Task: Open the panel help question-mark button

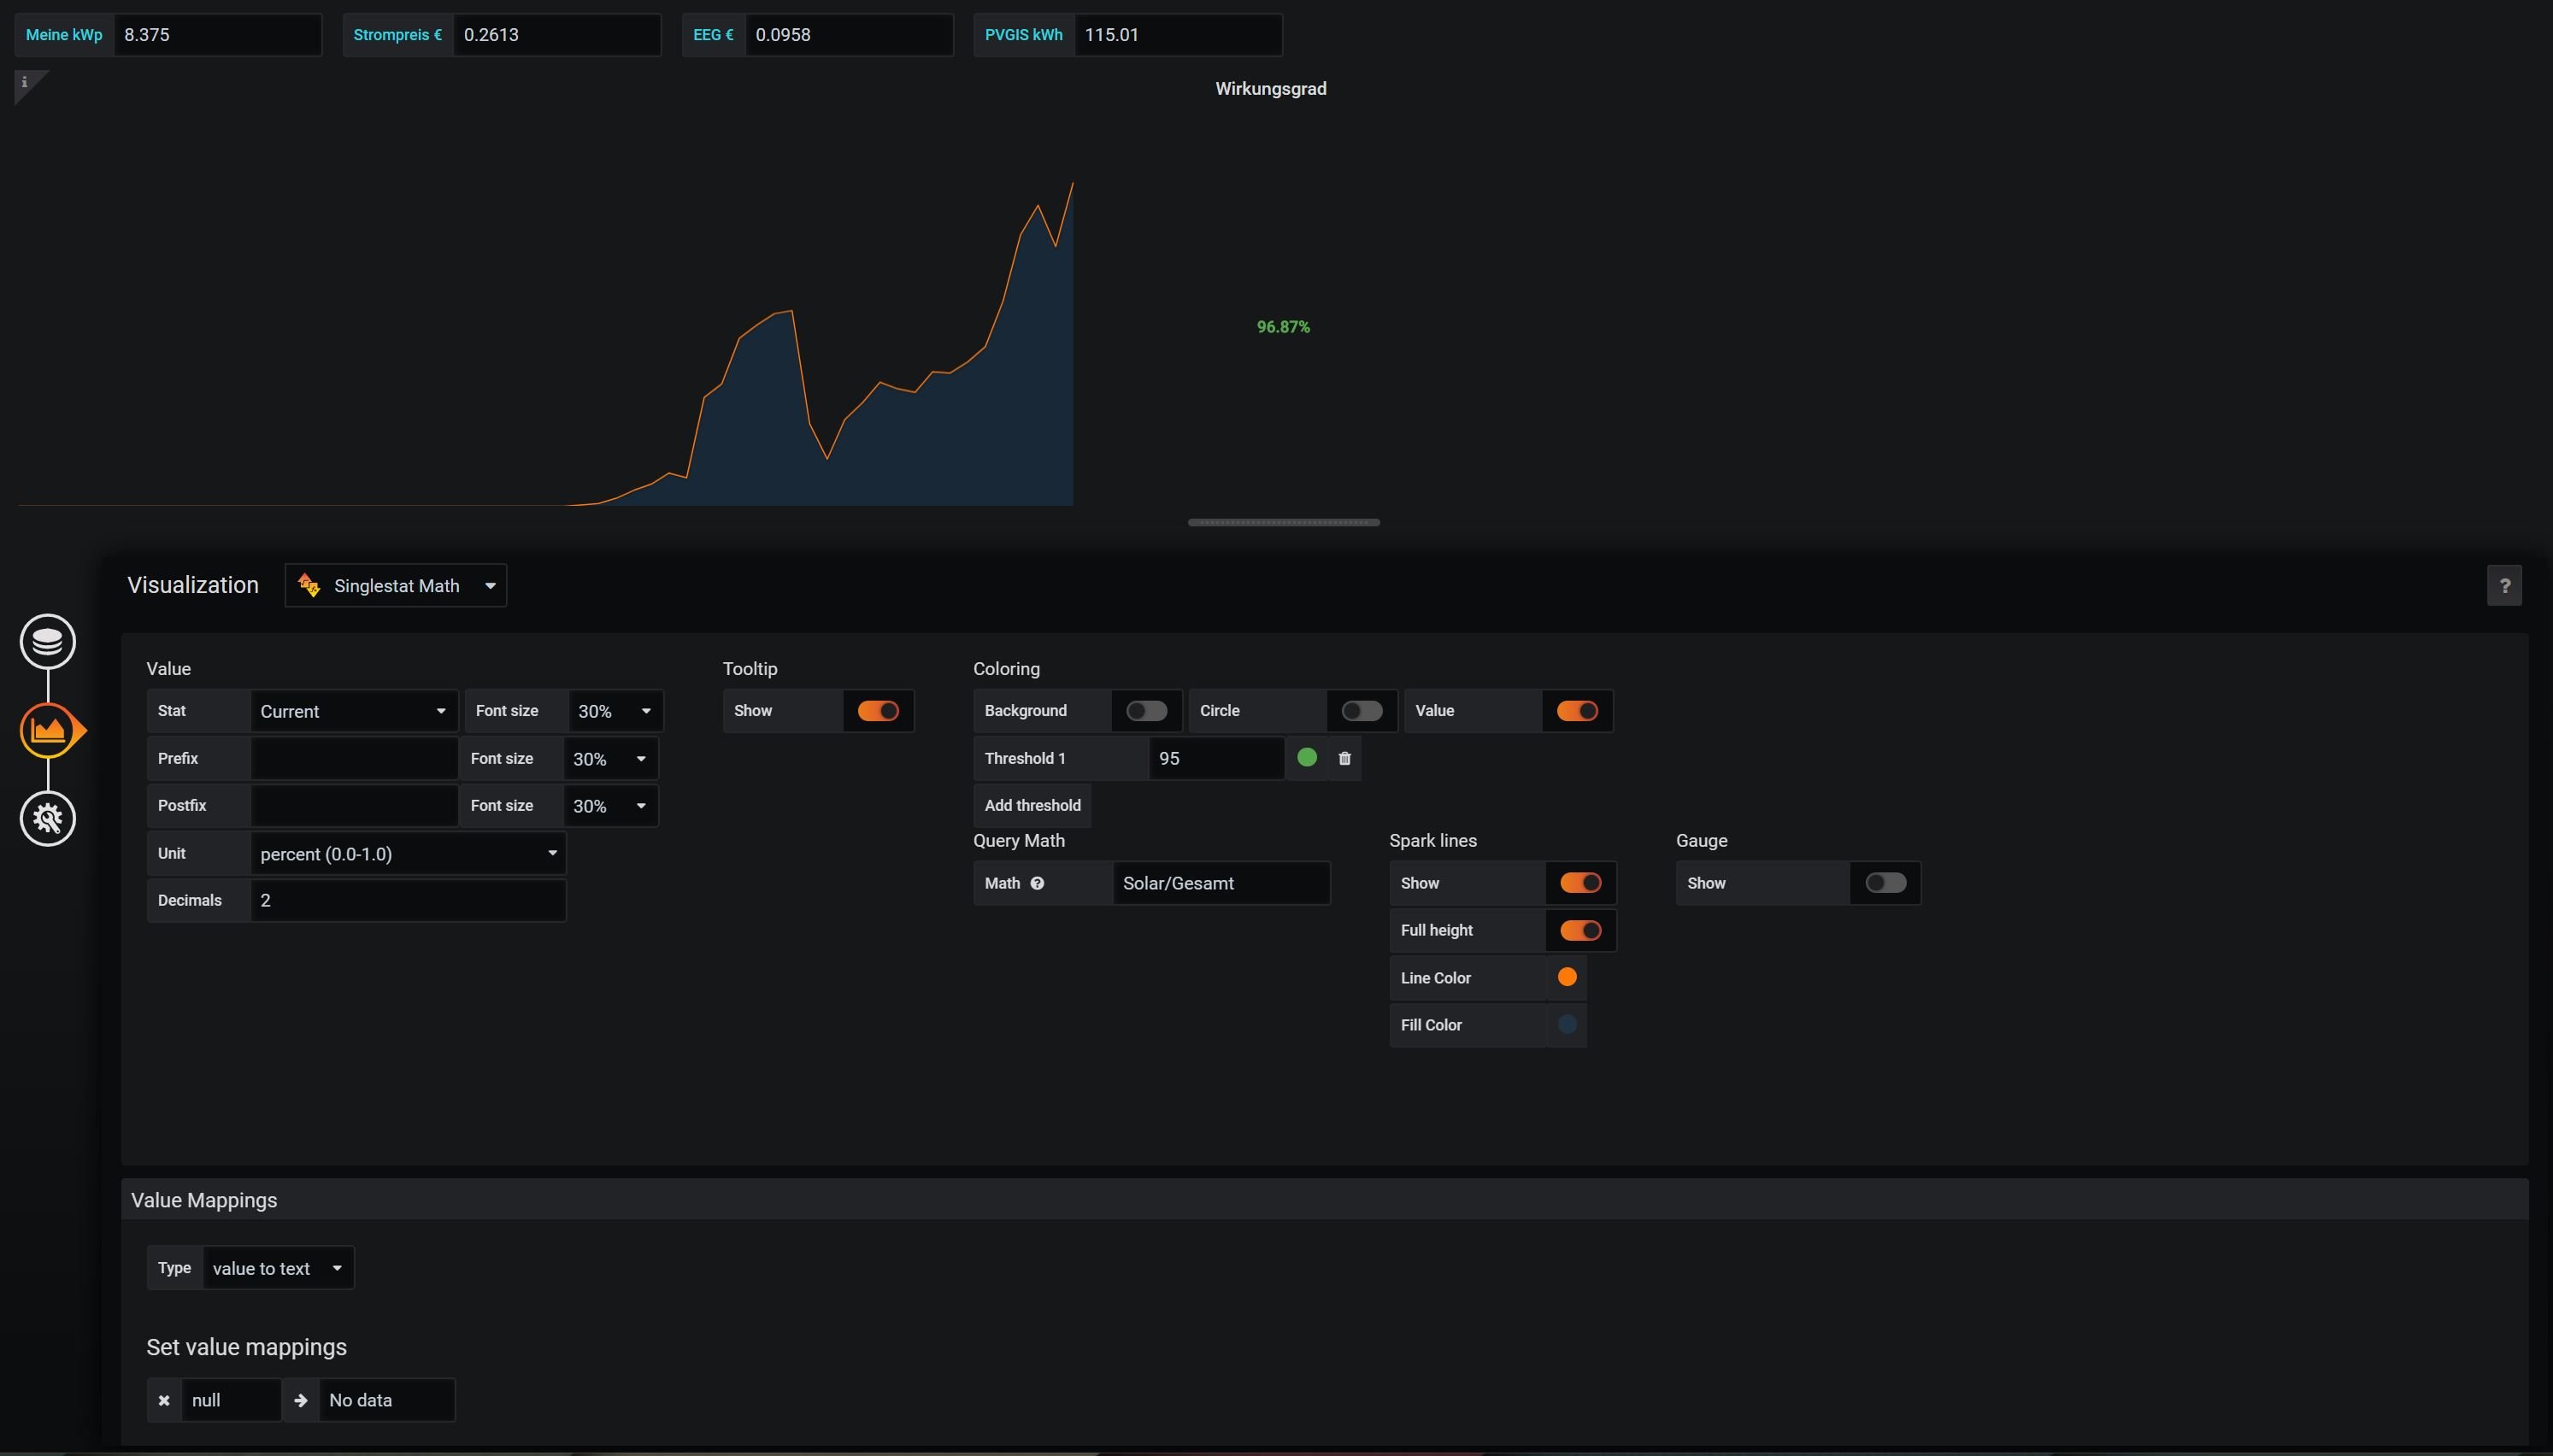Action: click(2503, 586)
